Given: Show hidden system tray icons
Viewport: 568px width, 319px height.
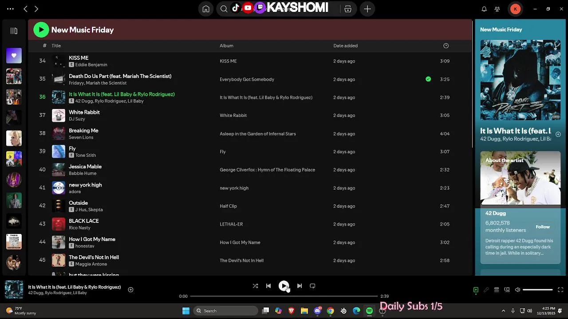Looking at the screenshot, I should pyautogui.click(x=503, y=311).
